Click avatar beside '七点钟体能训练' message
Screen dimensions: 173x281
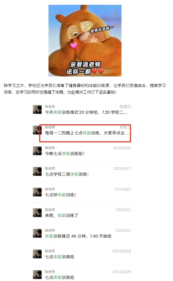pyautogui.click(x=37, y=192)
